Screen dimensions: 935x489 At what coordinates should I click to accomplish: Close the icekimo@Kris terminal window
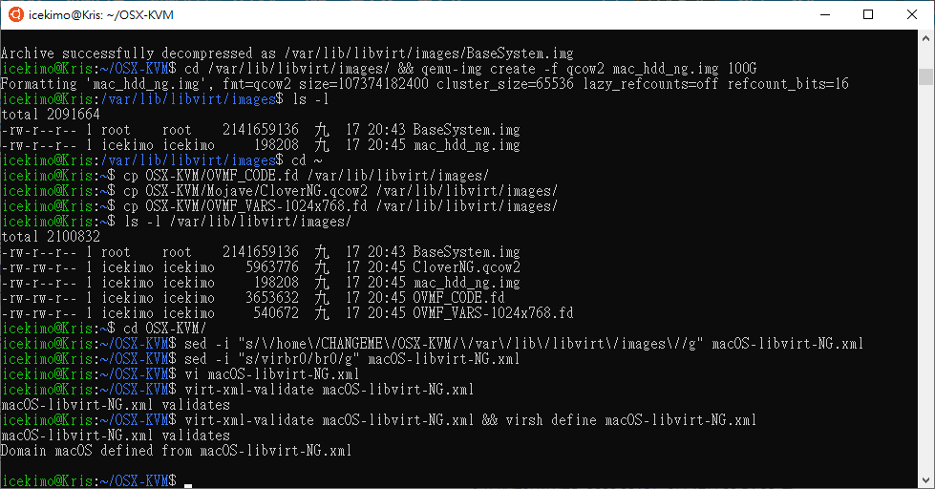912,14
